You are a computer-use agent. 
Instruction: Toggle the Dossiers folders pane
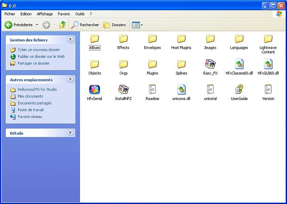click(114, 25)
